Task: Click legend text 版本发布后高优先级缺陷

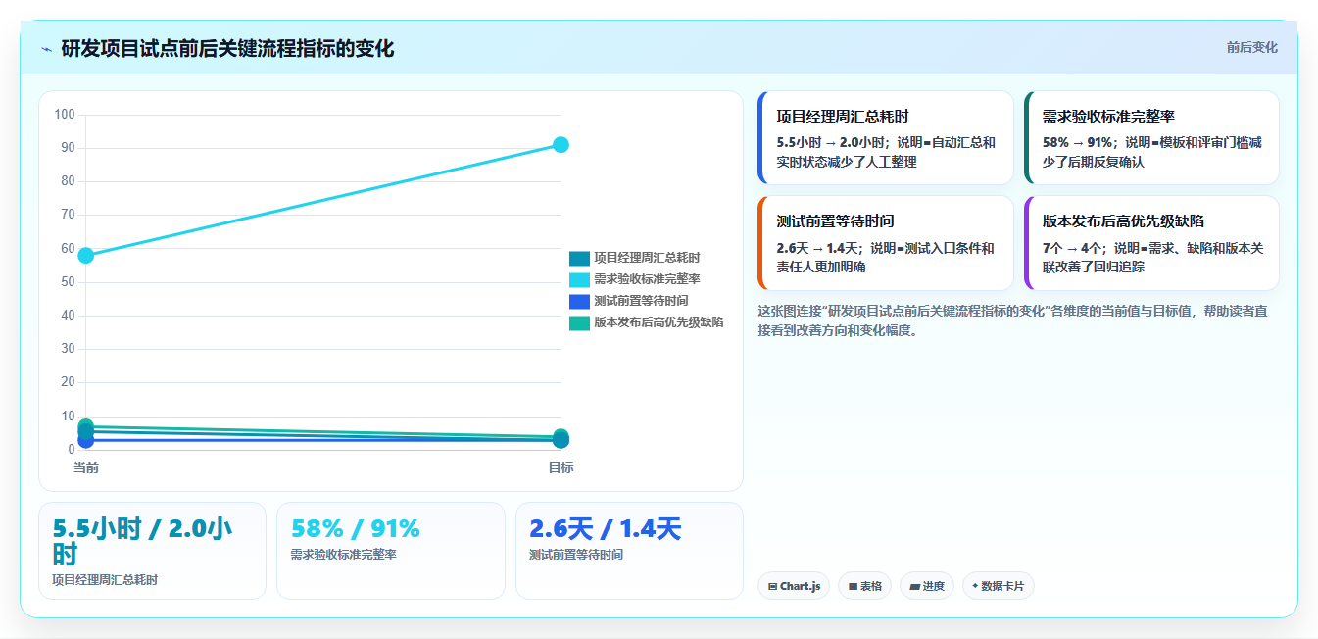Action: coord(659,322)
